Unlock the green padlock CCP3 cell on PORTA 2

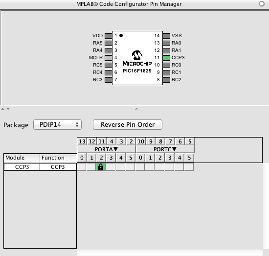[x=101, y=167]
